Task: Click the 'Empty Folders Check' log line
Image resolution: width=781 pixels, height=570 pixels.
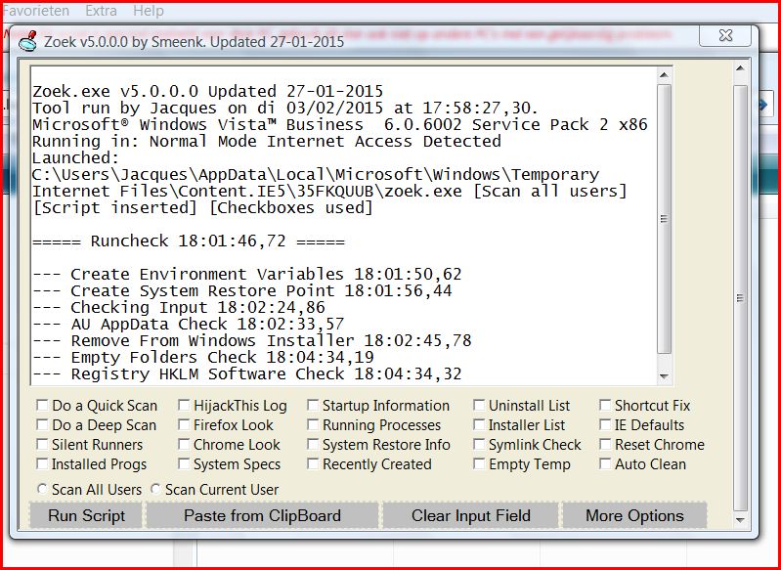Action: pos(203,357)
